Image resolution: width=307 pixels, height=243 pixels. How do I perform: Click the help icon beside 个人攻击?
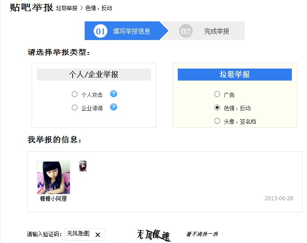click(x=114, y=93)
